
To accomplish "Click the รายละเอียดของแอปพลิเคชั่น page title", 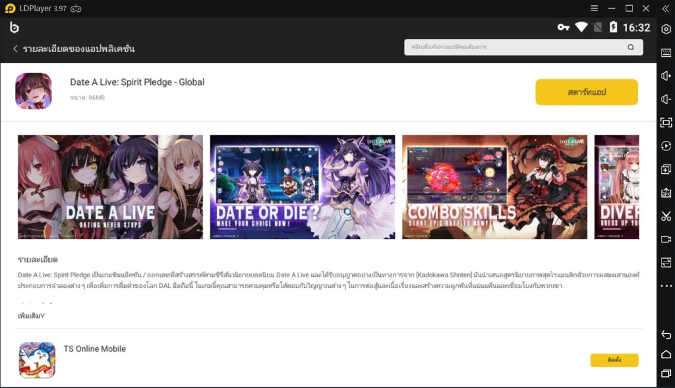I will click(x=79, y=49).
